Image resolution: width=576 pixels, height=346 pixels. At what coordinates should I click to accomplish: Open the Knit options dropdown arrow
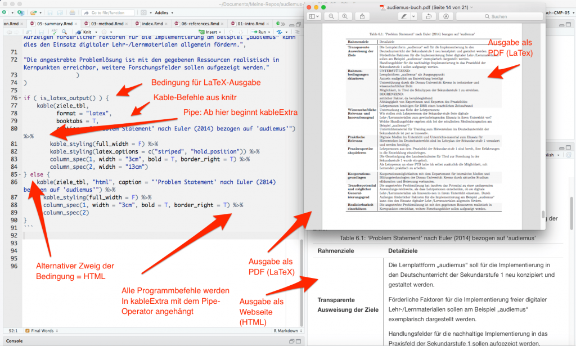96,32
